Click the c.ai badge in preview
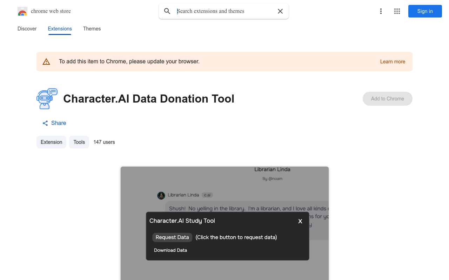449x280 pixels. point(207,195)
